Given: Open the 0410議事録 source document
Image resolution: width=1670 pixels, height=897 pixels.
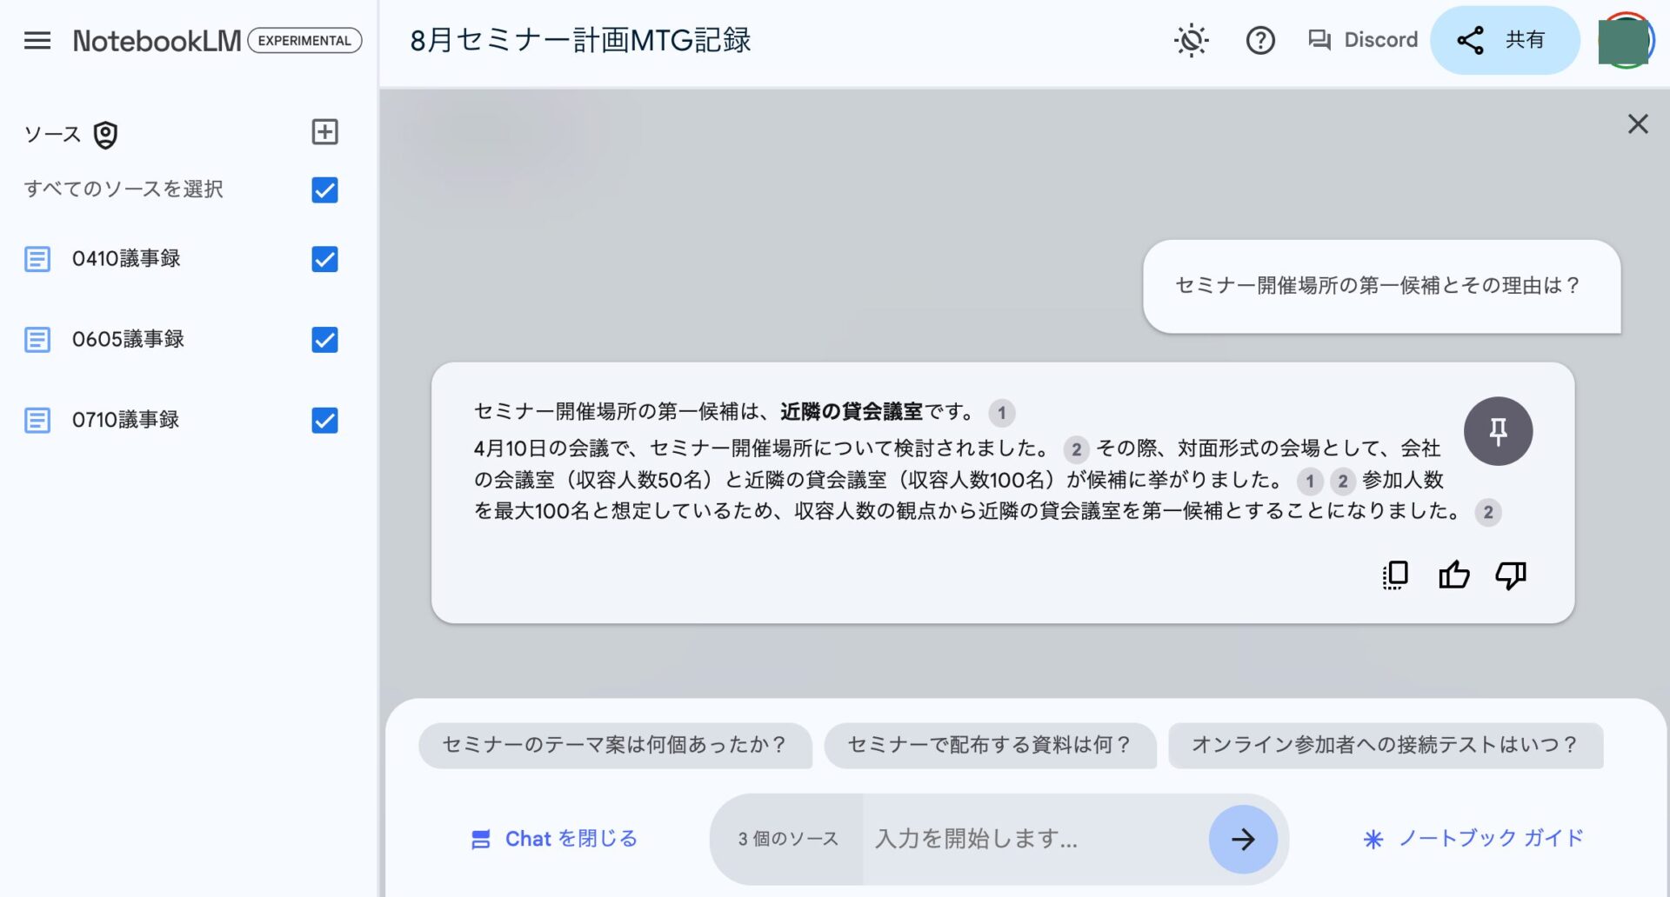Looking at the screenshot, I should point(126,259).
